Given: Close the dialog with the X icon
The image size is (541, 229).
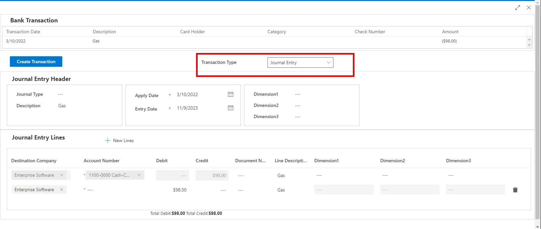Looking at the screenshot, I should pyautogui.click(x=529, y=8).
